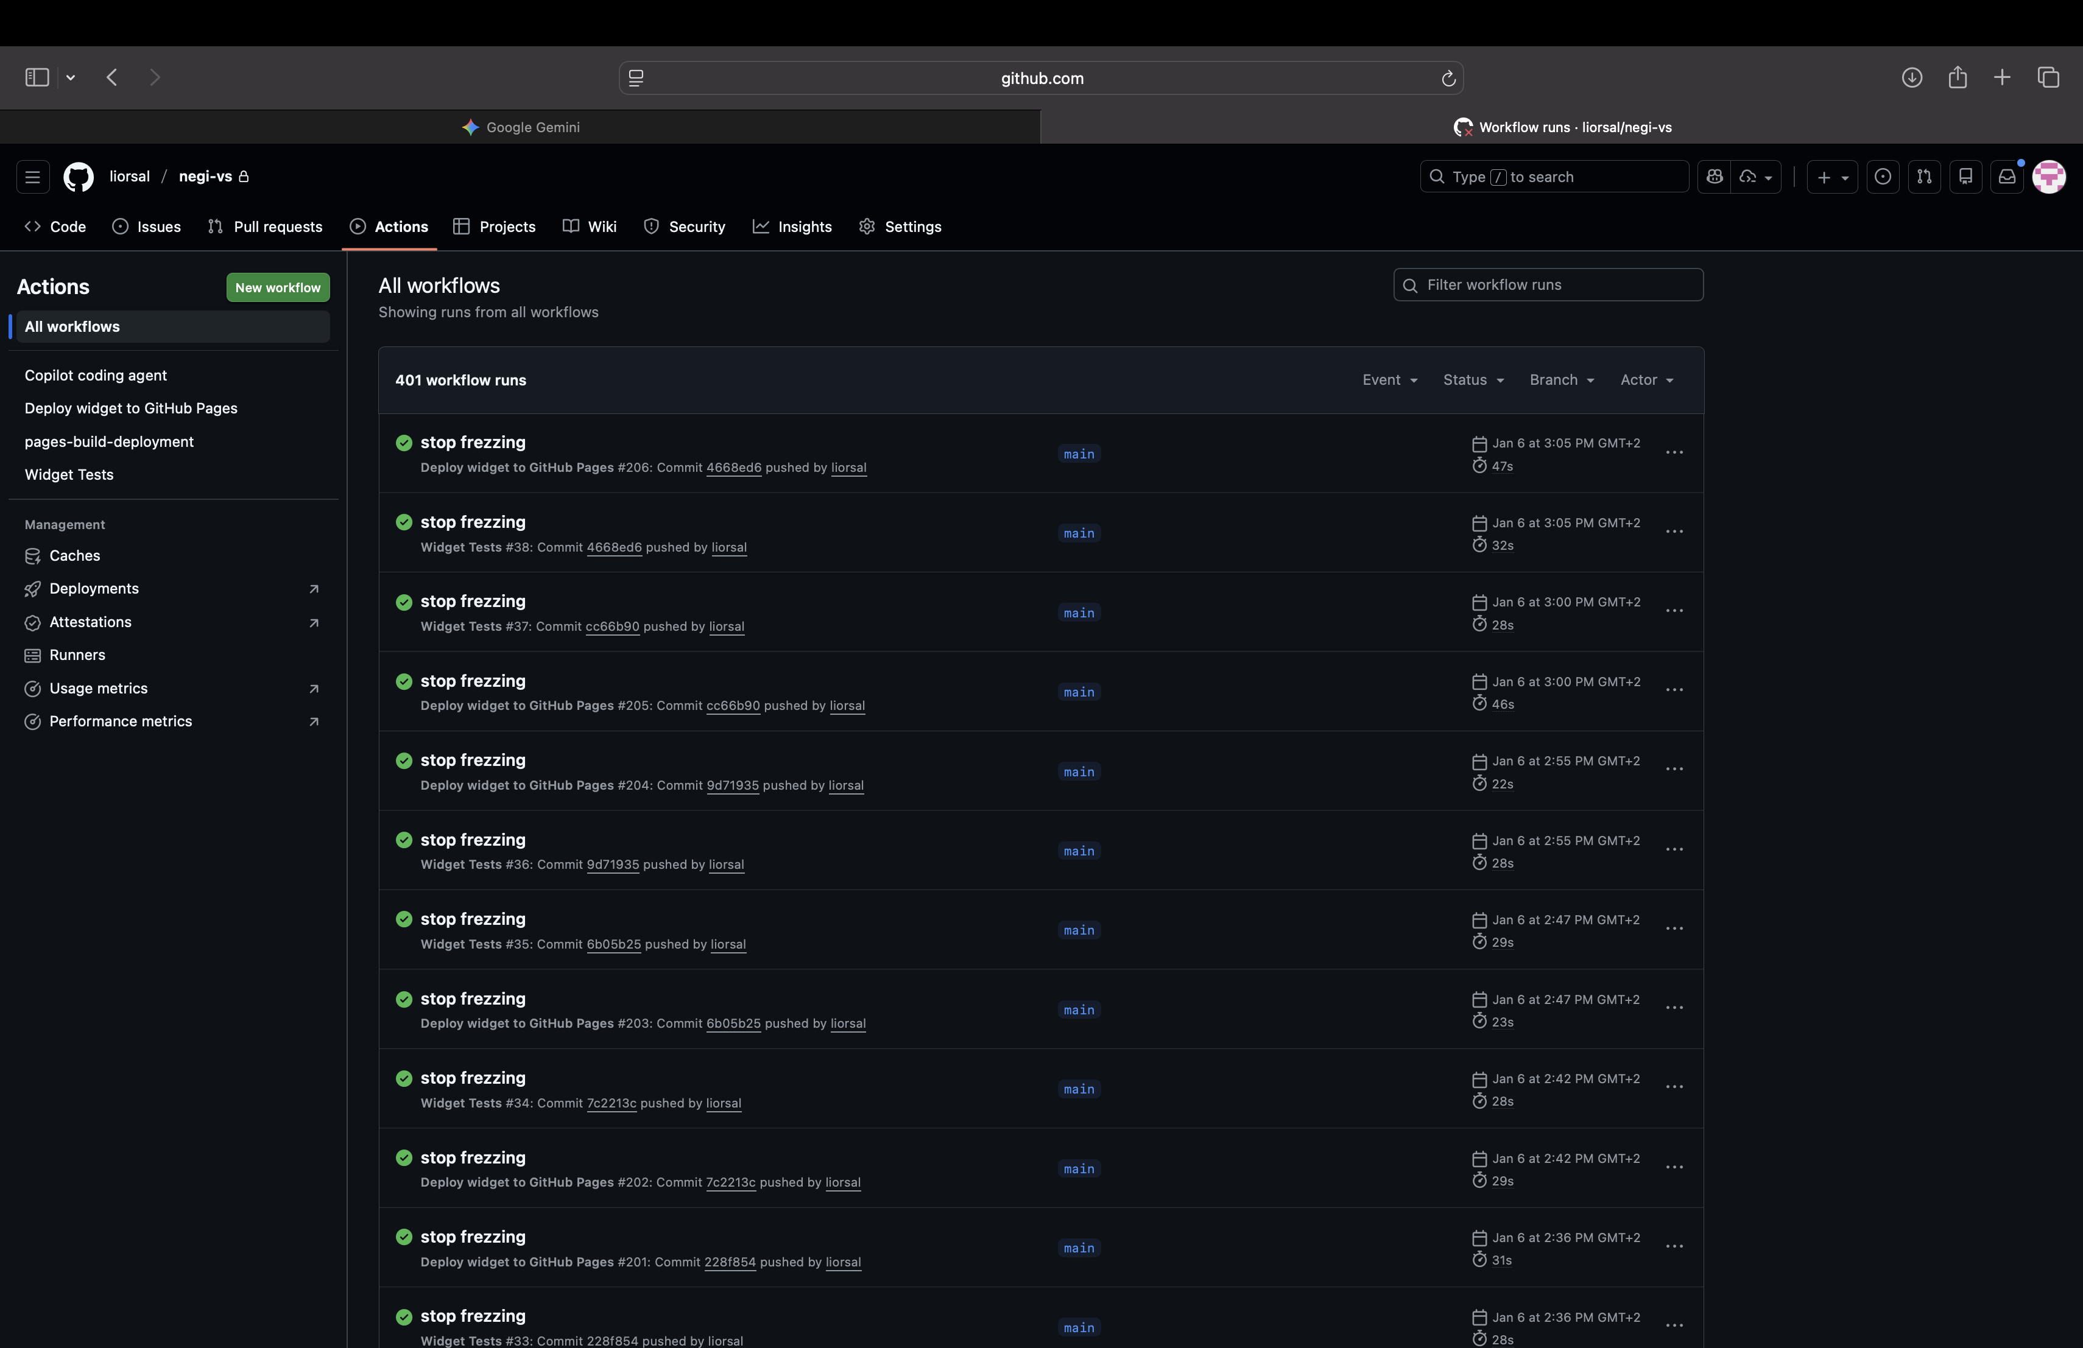Go to GitHub home via the logo

(x=78, y=177)
